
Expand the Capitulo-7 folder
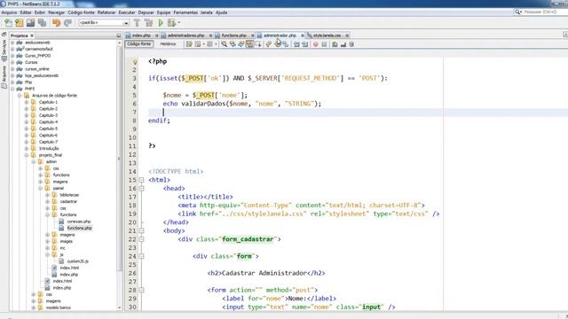coord(27,142)
